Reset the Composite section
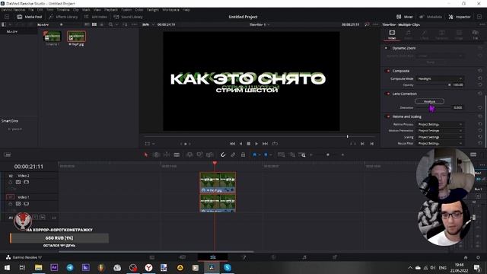The image size is (487, 274). [x=480, y=71]
